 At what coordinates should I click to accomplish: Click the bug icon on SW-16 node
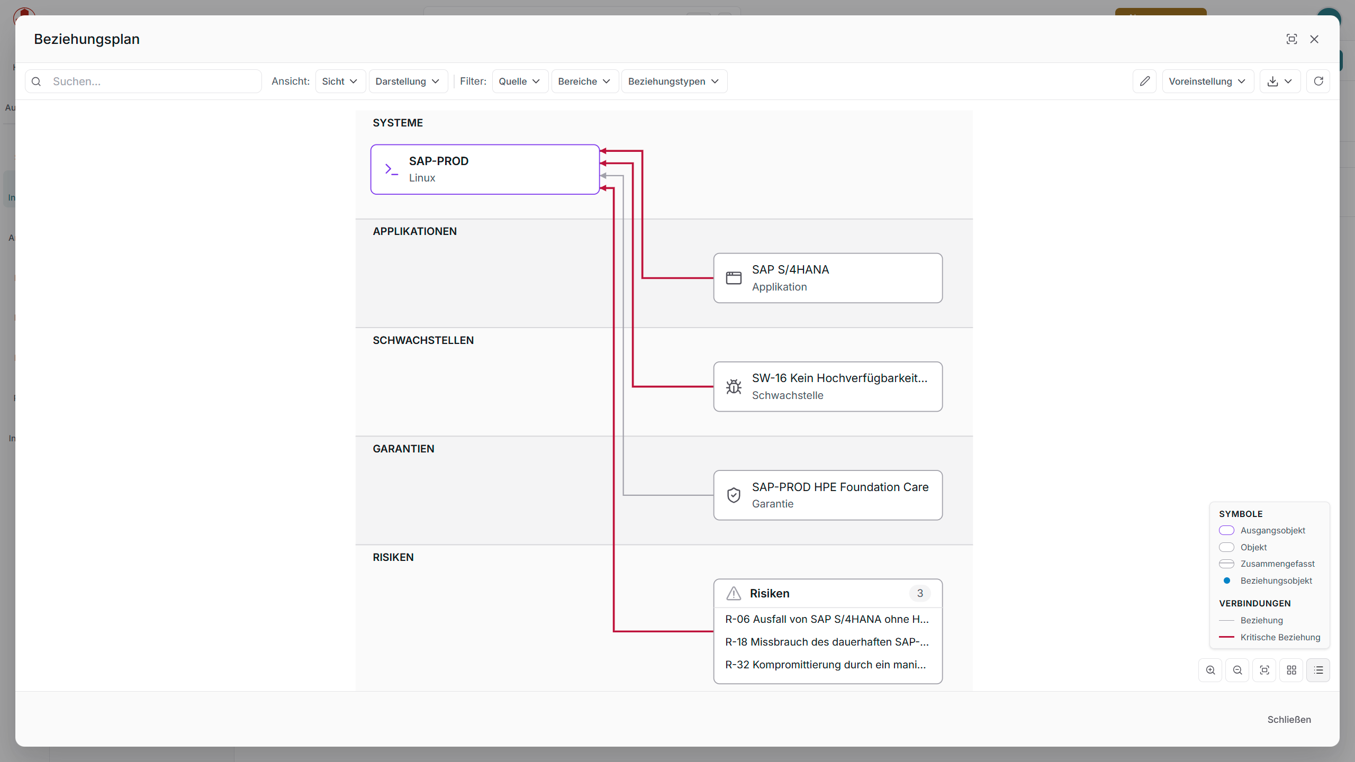pos(734,386)
